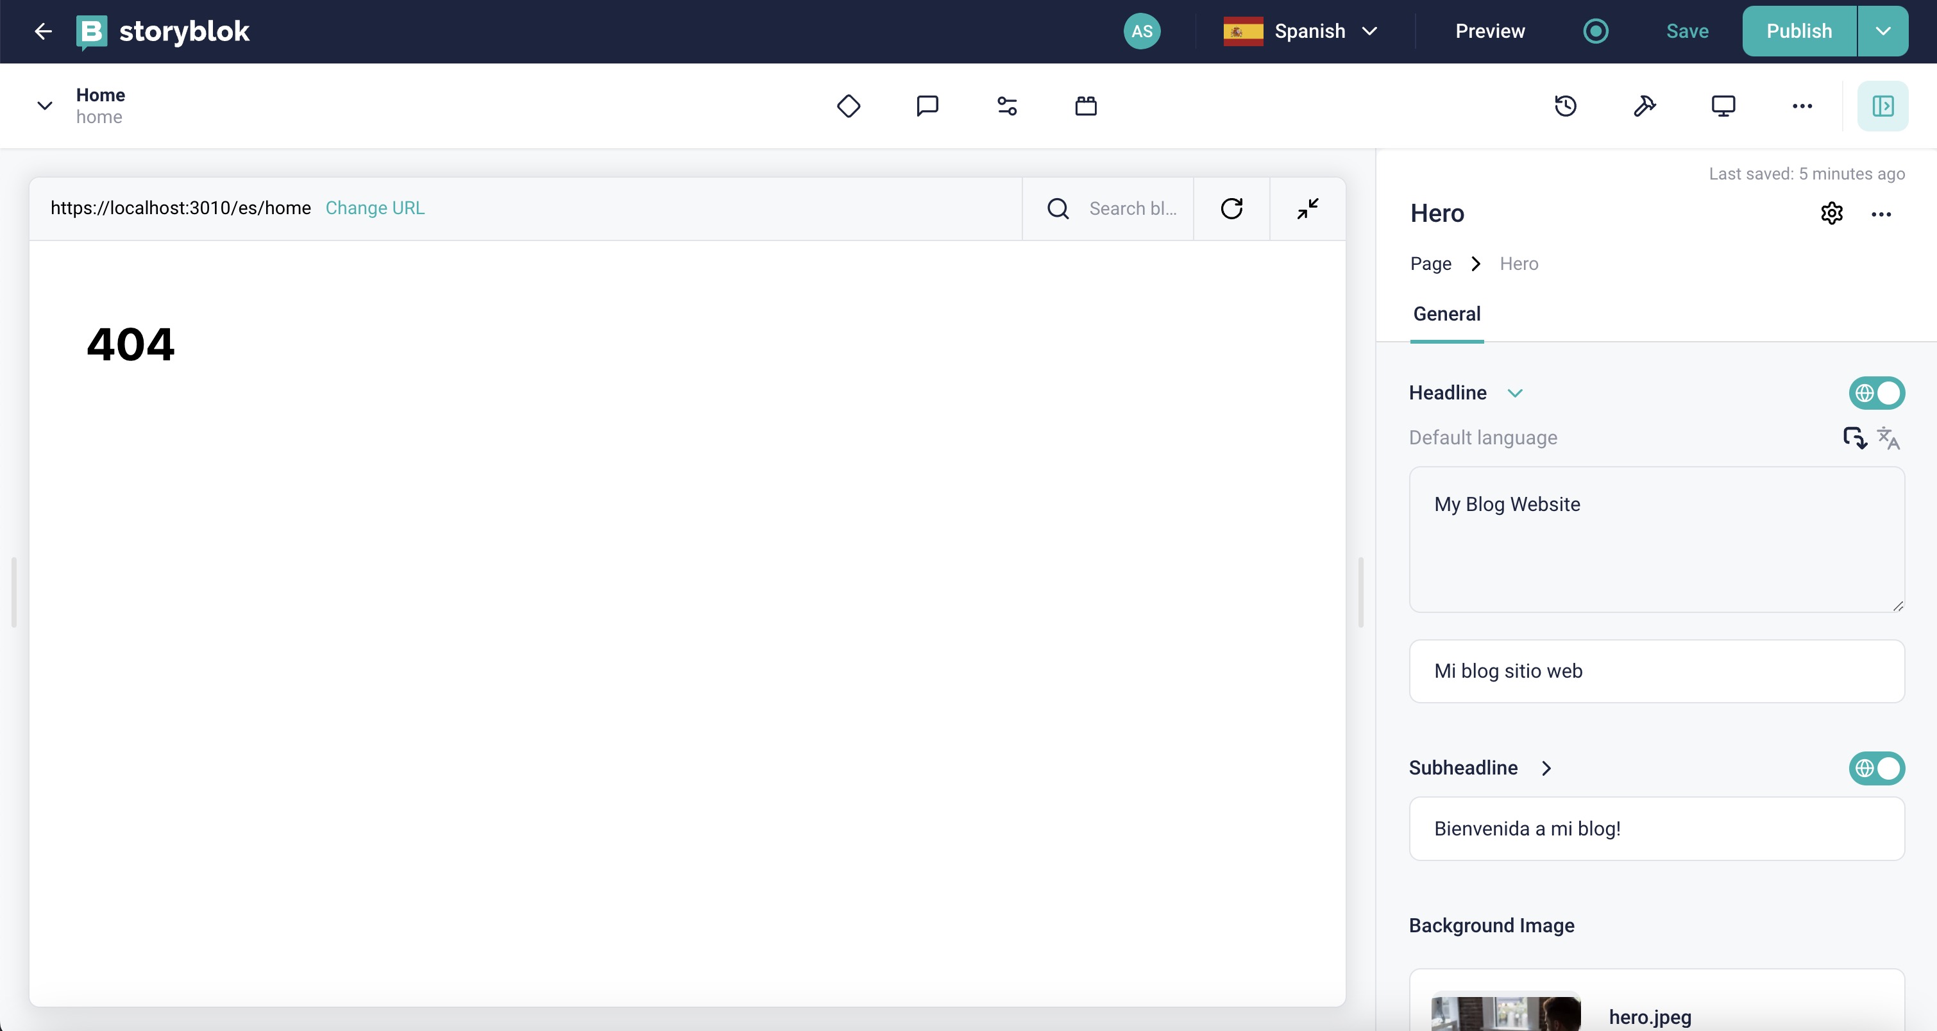Click the Change URL link
Screen dimensions: 1937x1031
(x=374, y=208)
